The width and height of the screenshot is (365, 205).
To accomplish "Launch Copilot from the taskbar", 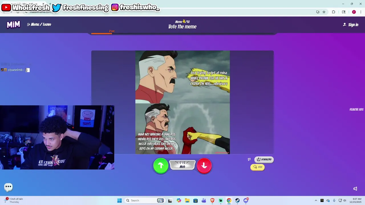I will (179, 200).
